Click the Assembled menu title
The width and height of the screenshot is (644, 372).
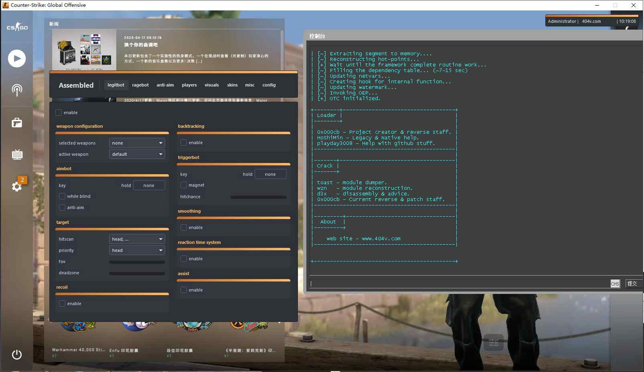(x=76, y=85)
